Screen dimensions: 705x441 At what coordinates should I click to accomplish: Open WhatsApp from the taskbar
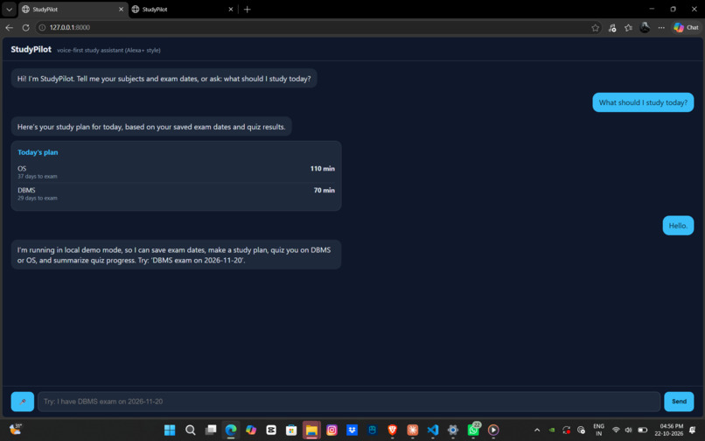point(473,430)
